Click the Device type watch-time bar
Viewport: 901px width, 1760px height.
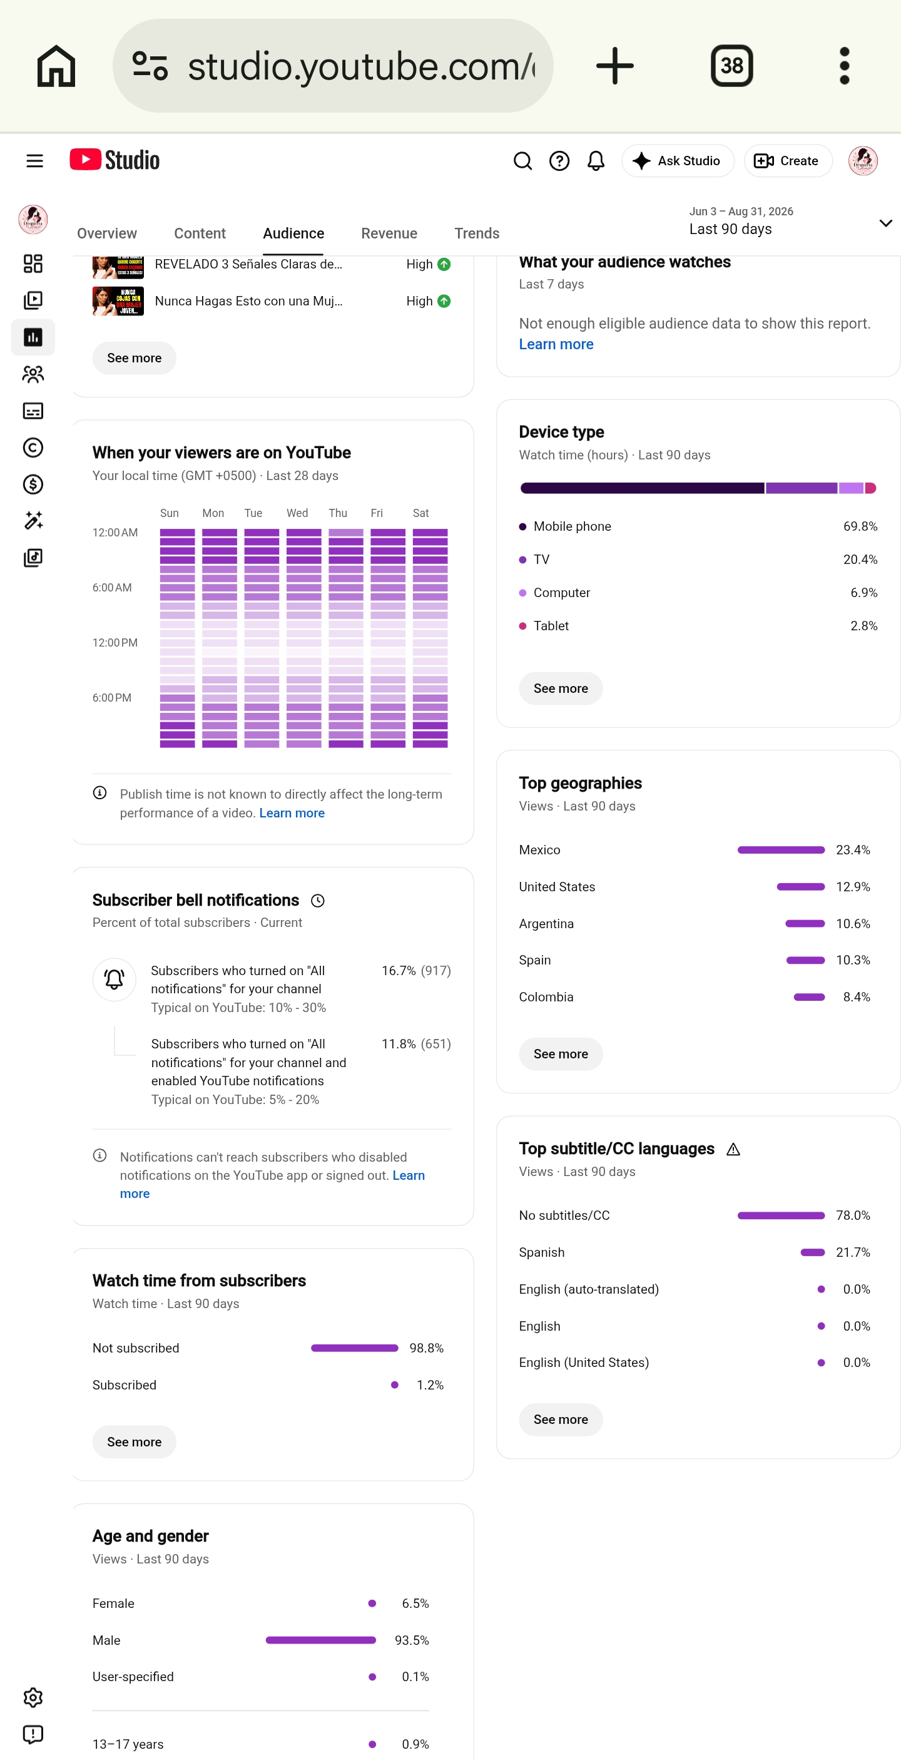[698, 488]
